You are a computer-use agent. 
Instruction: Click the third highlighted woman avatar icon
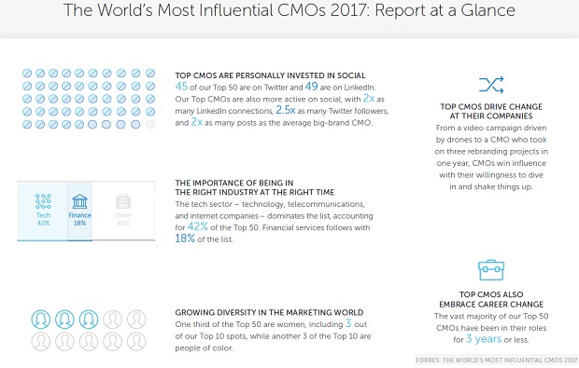pos(89,319)
